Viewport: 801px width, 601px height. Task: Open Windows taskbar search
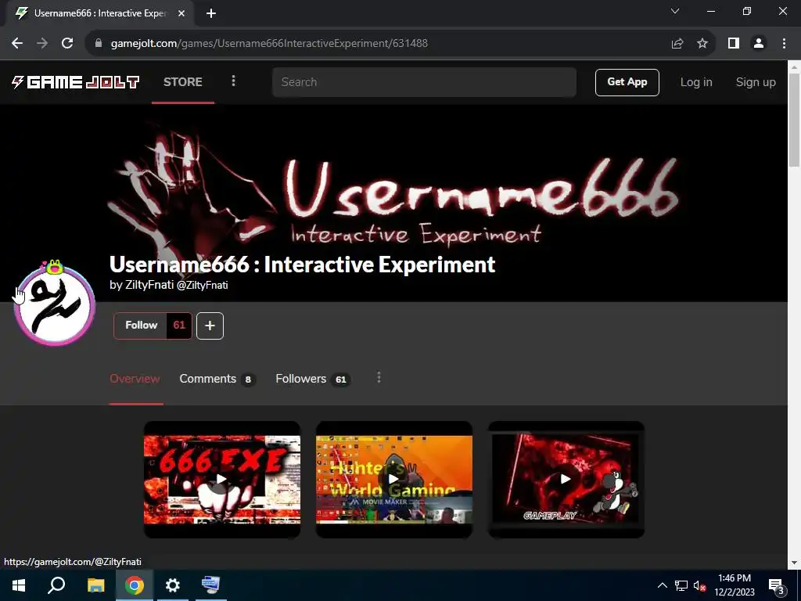pos(56,585)
